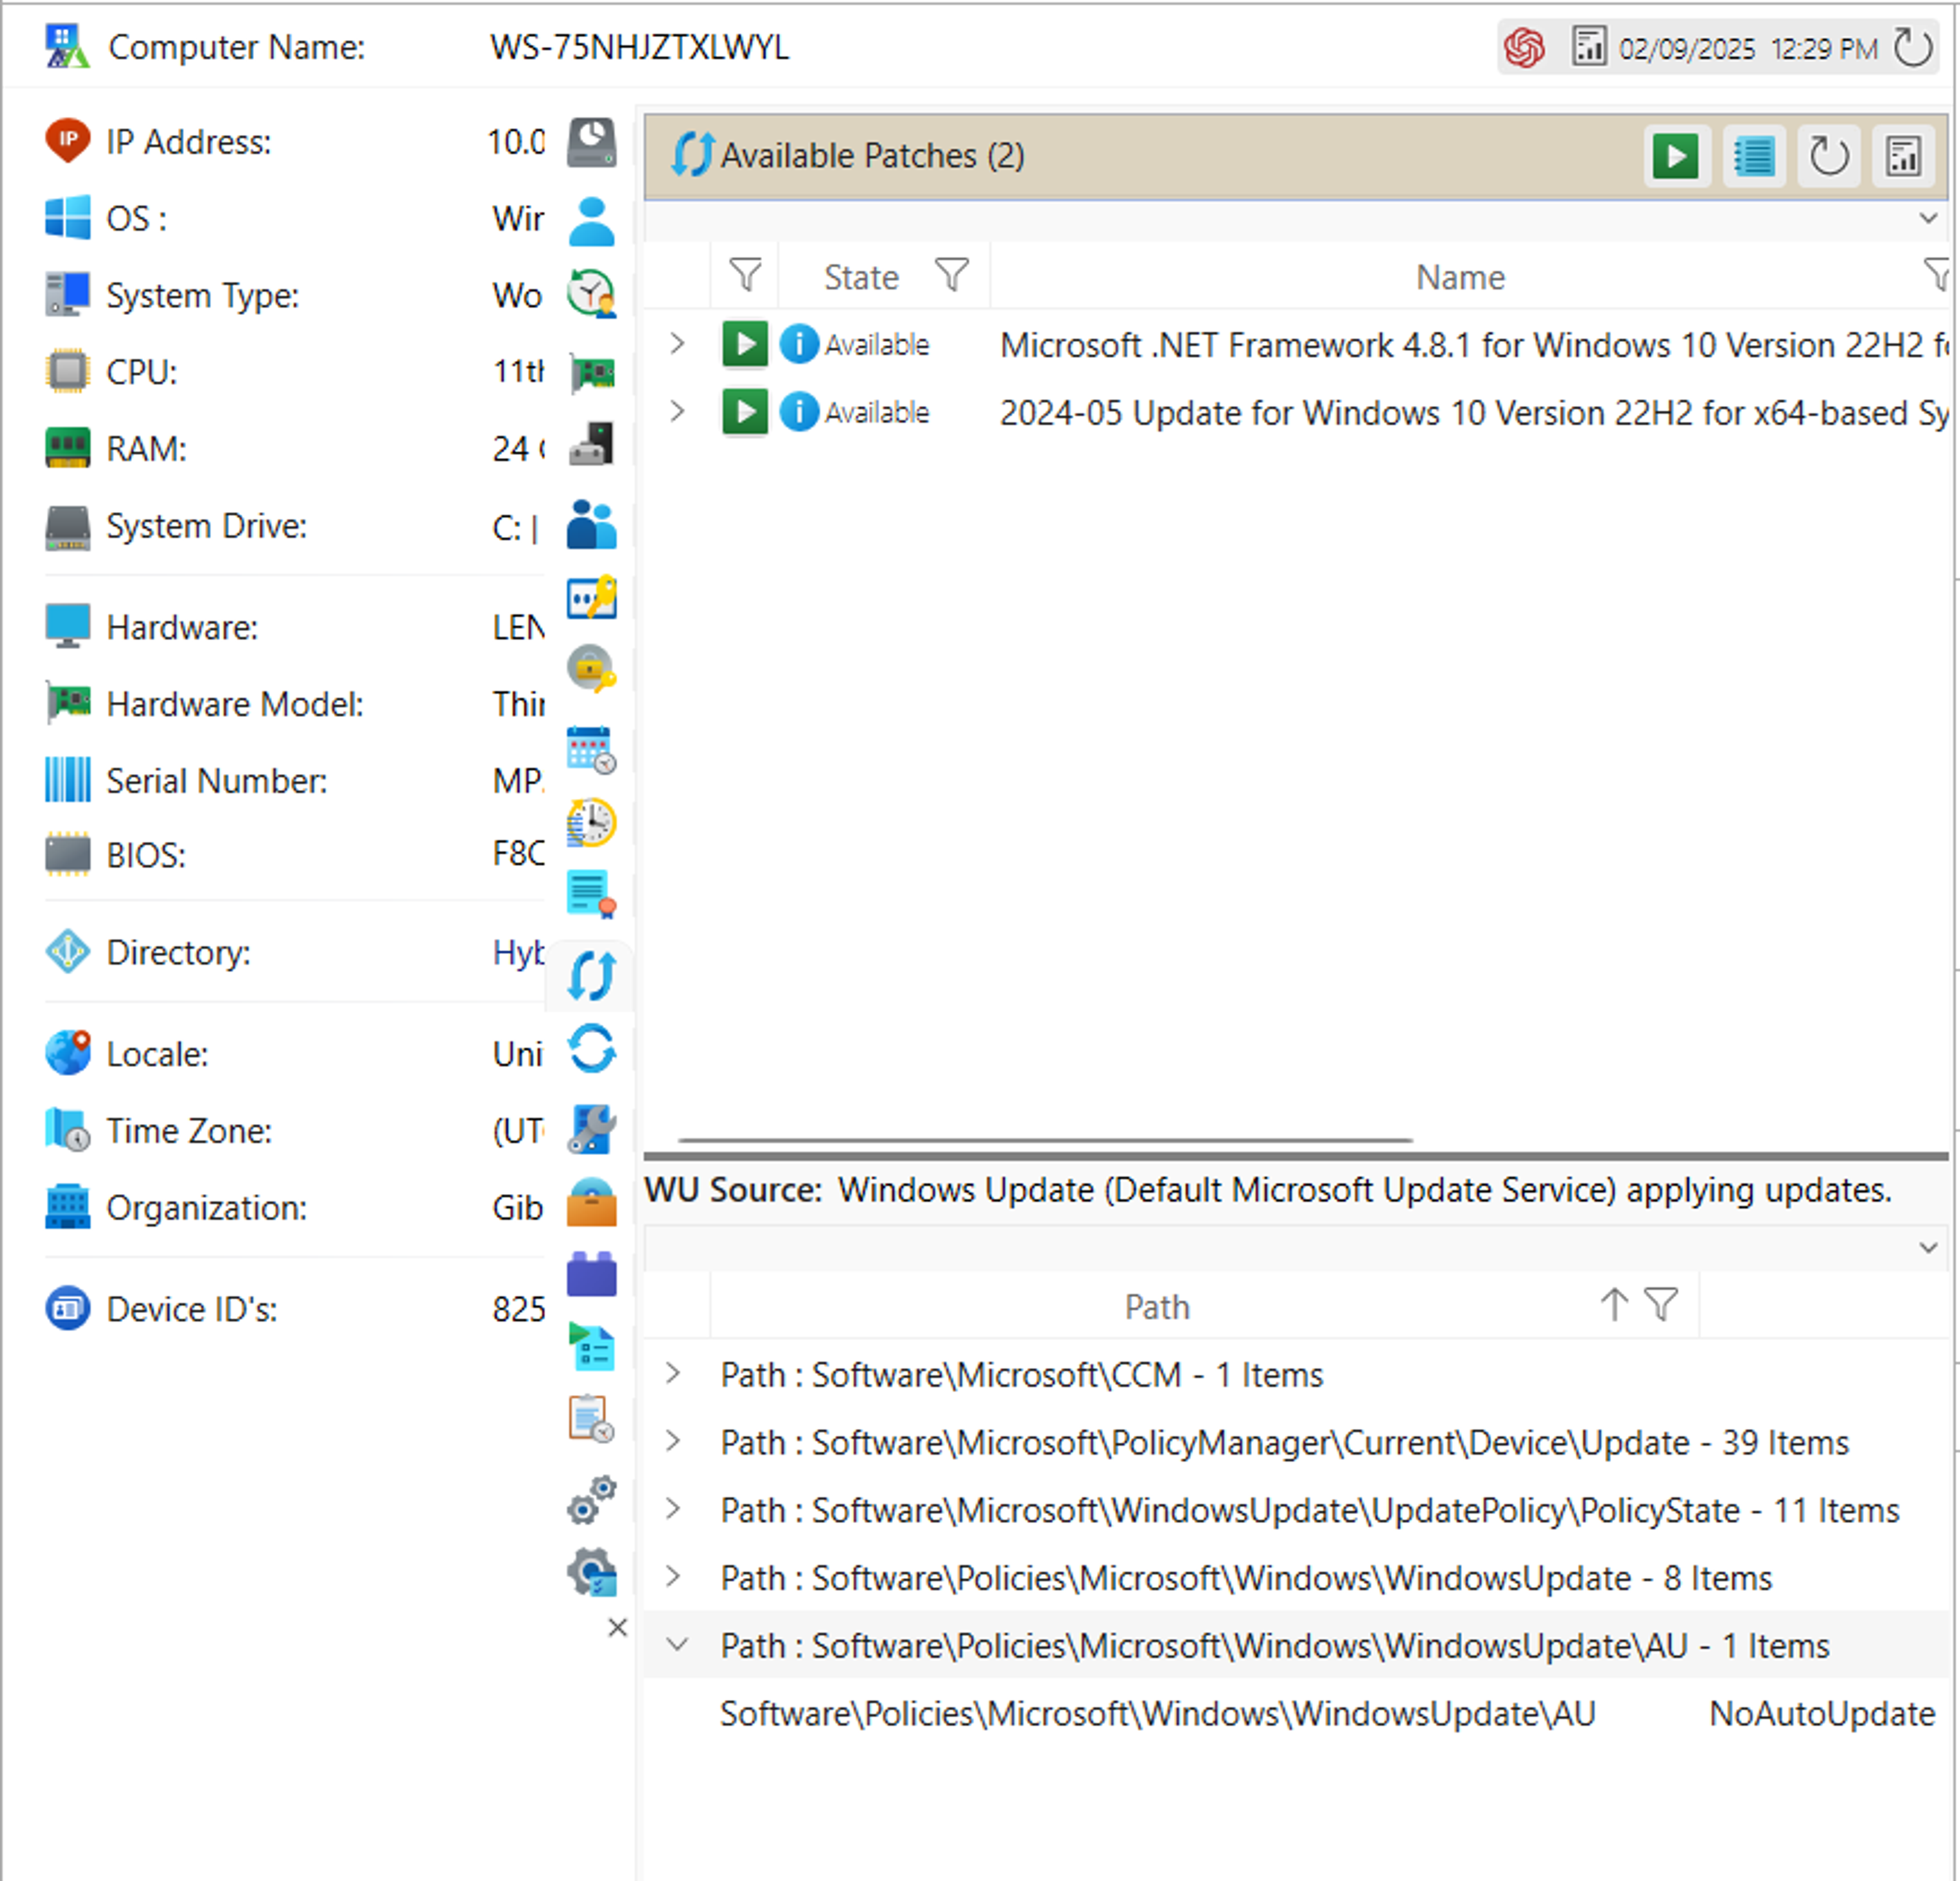This screenshot has width=1960, height=1881.
Task: Refresh device data using top-right refresh arrow
Action: [1913, 47]
